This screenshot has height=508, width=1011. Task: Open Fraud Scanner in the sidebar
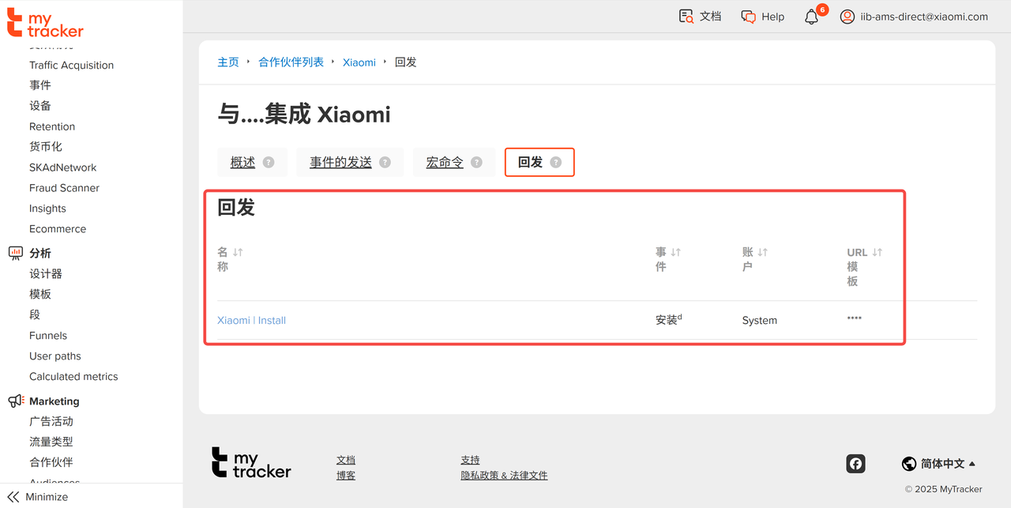[x=64, y=188]
